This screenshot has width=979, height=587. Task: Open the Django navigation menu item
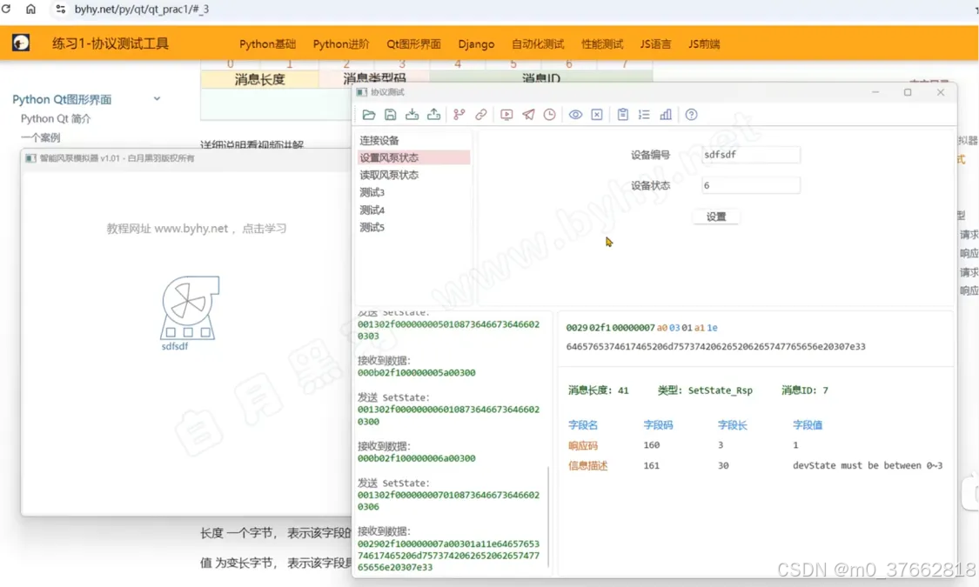[x=476, y=44]
